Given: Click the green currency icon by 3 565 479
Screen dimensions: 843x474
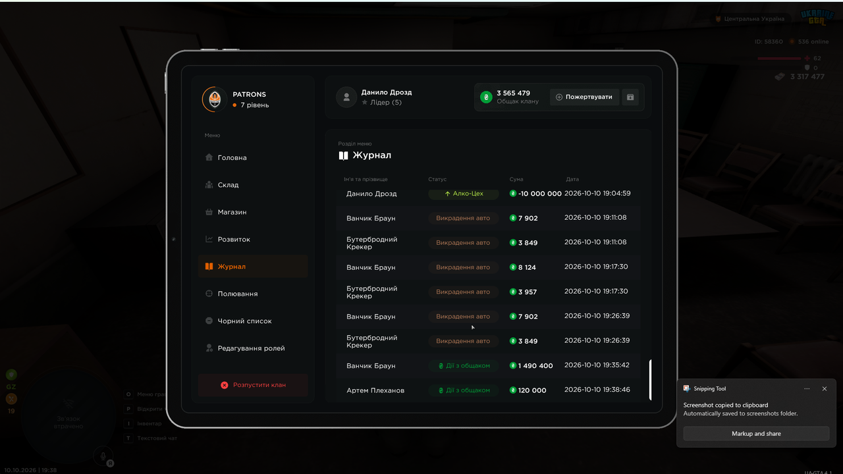Looking at the screenshot, I should point(486,97).
